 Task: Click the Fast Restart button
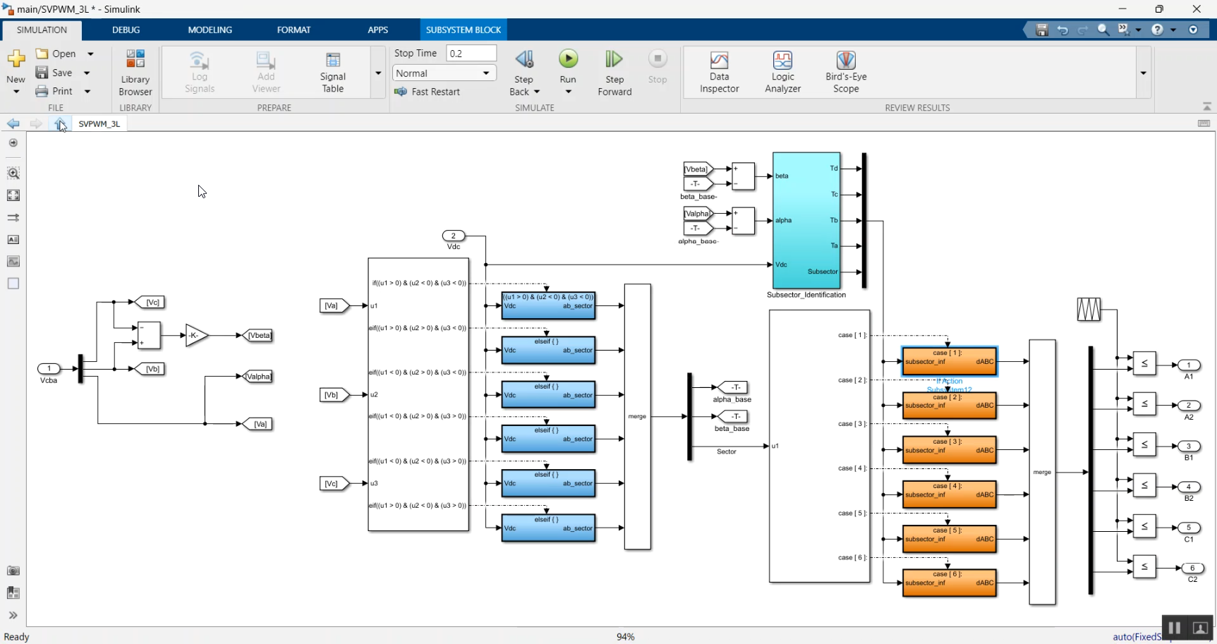pos(428,92)
